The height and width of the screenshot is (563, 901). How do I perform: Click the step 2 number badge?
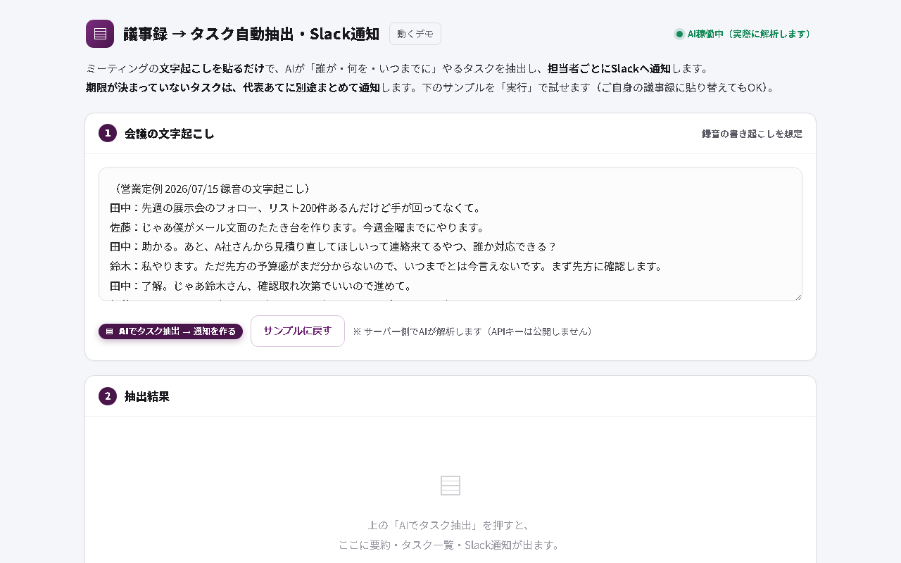coord(108,396)
